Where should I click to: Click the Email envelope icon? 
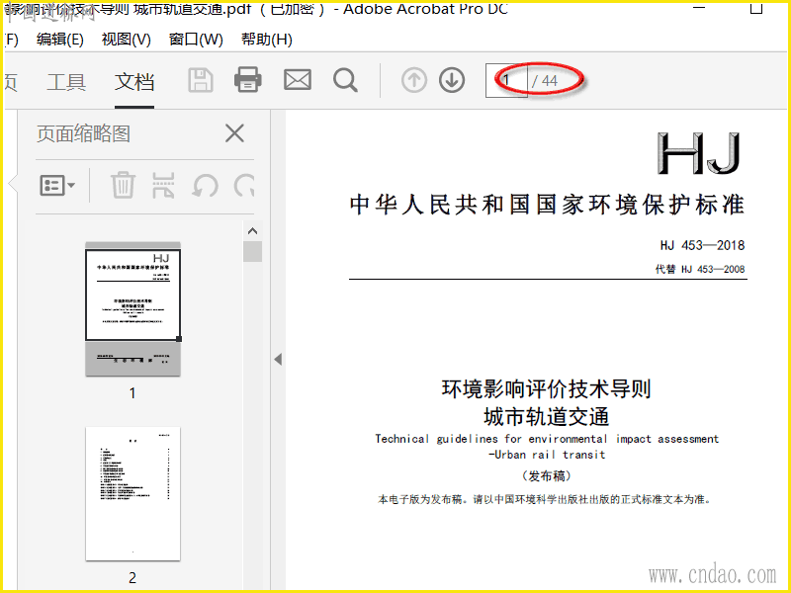coord(298,80)
